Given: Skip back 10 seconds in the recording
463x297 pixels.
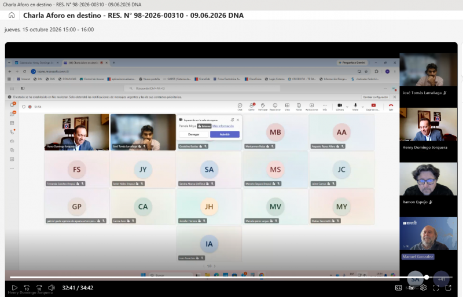Looking at the screenshot, I should point(27,288).
